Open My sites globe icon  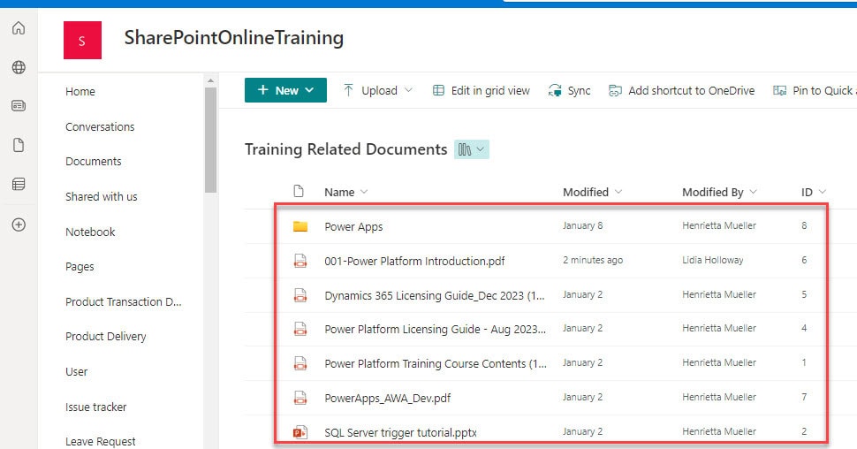pos(19,67)
